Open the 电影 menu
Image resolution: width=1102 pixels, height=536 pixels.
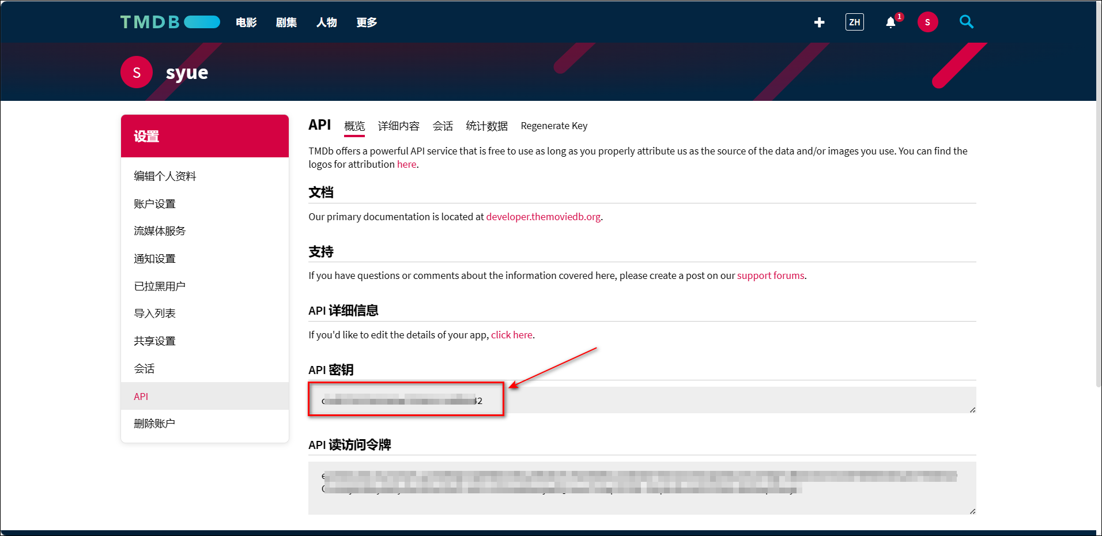click(246, 22)
